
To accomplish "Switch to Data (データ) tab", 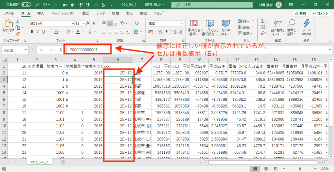I will point(100,13).
